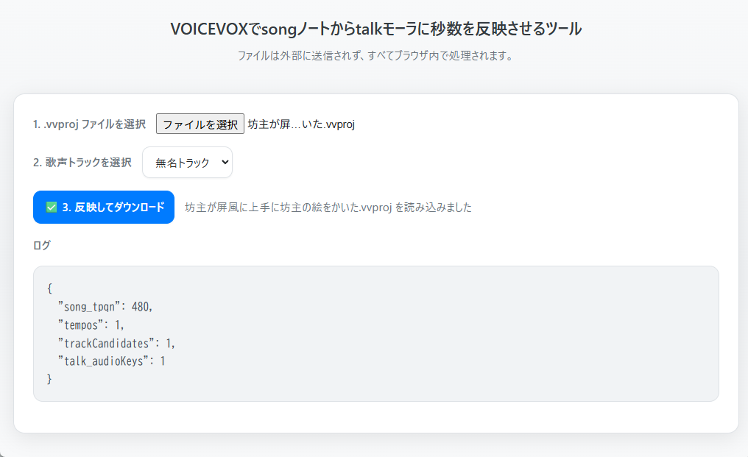
Task: Click the "tempos": 1 log line
Action: click(x=91, y=325)
